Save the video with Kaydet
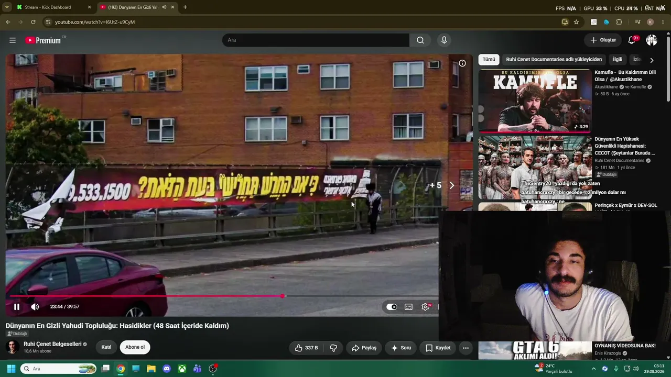671x377 pixels. [x=438, y=348]
